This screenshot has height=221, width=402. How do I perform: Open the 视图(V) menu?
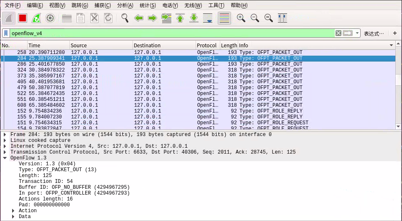(x=57, y=5)
